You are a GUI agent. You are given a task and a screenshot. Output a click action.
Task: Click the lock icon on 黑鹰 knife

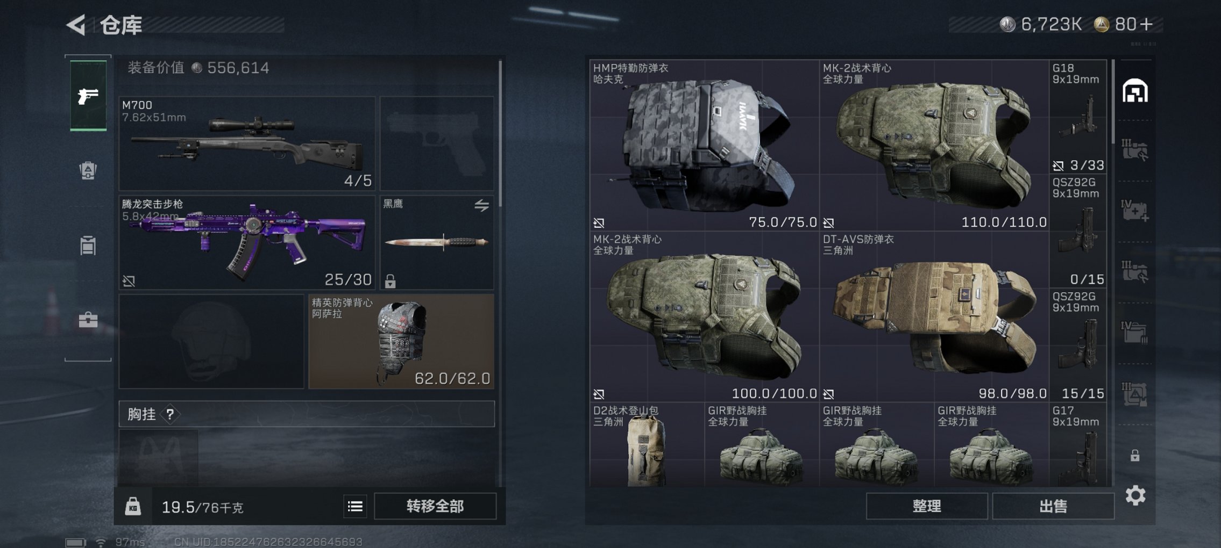pos(390,280)
